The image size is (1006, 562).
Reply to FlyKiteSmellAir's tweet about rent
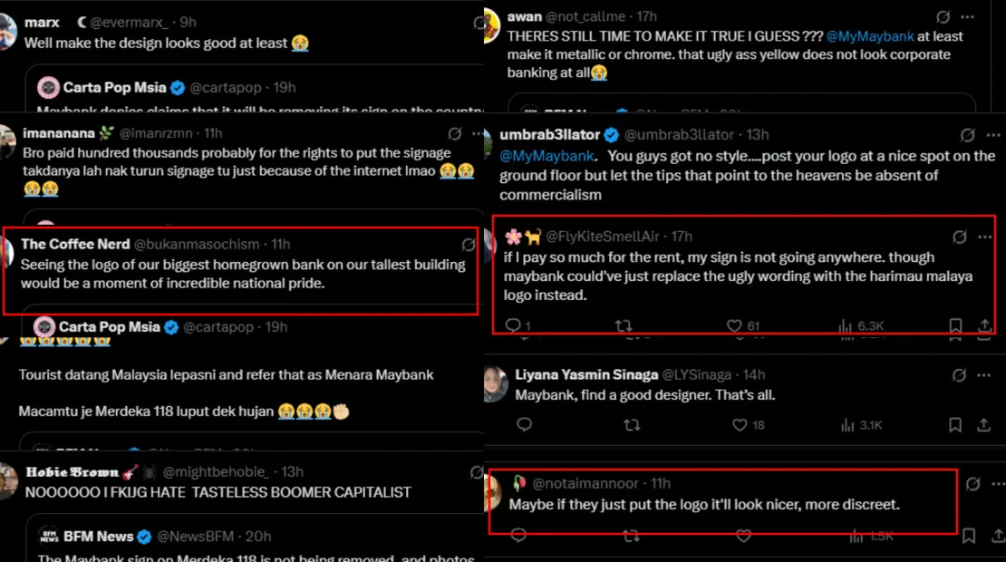click(513, 325)
